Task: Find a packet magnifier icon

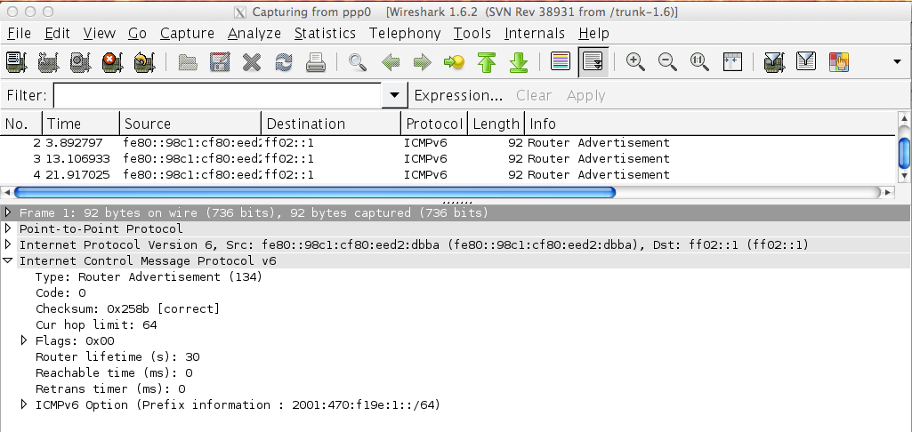Action: pyautogui.click(x=357, y=61)
